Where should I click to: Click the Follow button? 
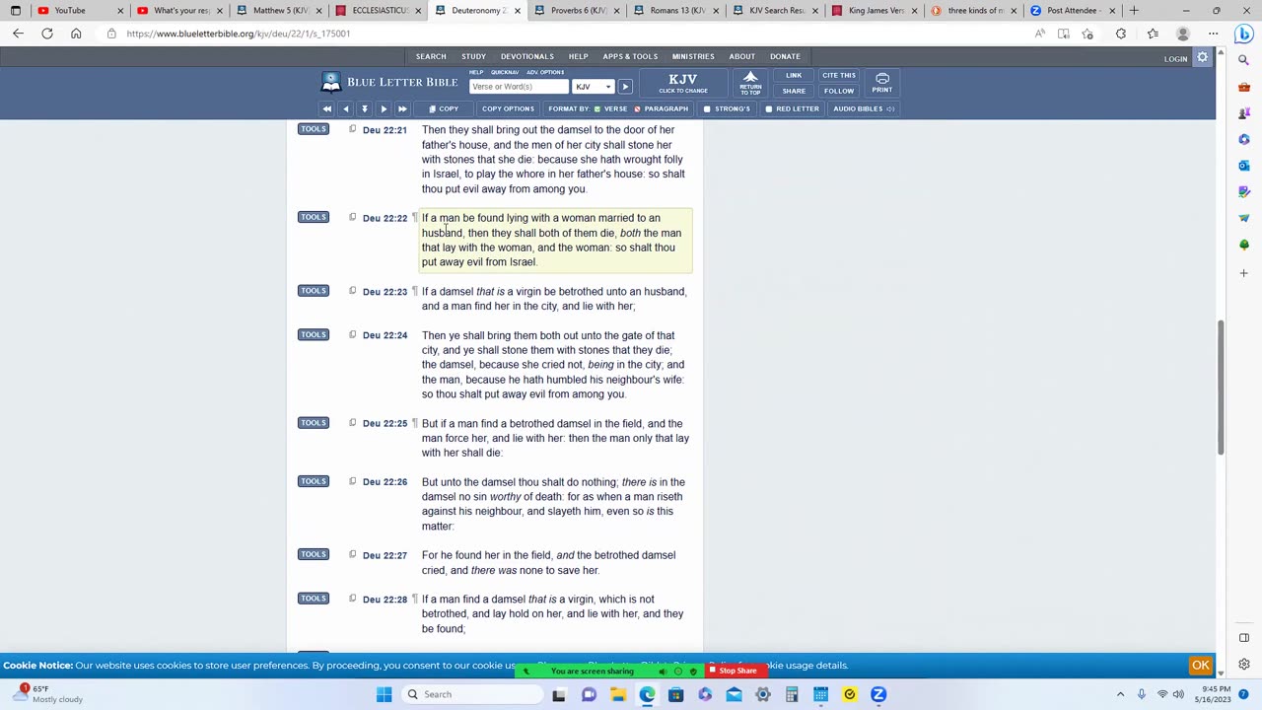[x=839, y=91]
